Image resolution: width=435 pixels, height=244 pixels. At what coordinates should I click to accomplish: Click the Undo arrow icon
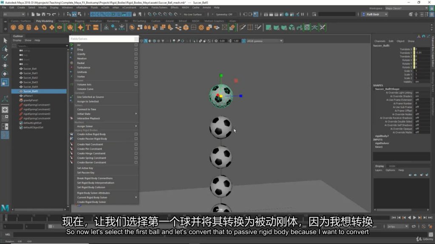[x=49, y=14]
